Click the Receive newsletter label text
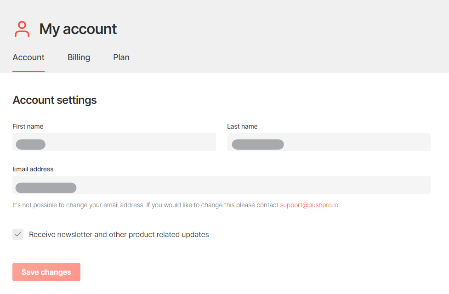The width and height of the screenshot is (449, 294). [x=119, y=234]
